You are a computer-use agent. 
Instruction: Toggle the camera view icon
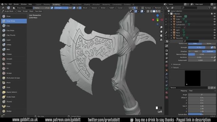click(161, 36)
